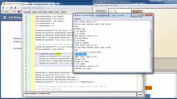Click "Your total value is 13" terminal line
This screenshot has height=99, width=177.
86,22
